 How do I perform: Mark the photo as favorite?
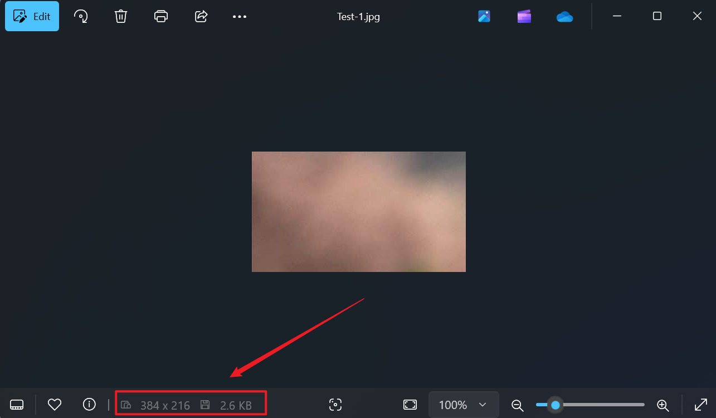pos(54,405)
